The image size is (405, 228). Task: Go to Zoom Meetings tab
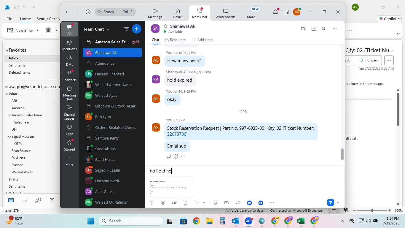tap(155, 13)
